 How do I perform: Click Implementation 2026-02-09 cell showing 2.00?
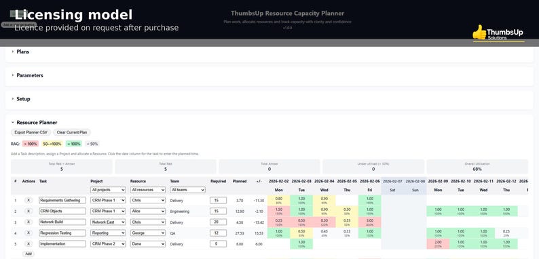438,244
